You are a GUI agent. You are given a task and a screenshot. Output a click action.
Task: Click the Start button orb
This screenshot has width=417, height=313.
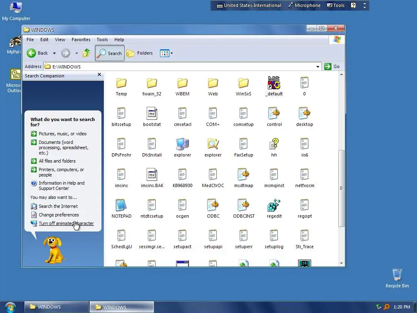point(10,307)
